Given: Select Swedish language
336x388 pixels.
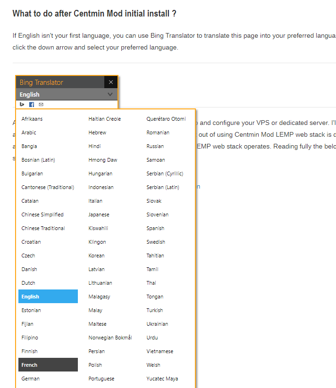Looking at the screenshot, I should 156,242.
